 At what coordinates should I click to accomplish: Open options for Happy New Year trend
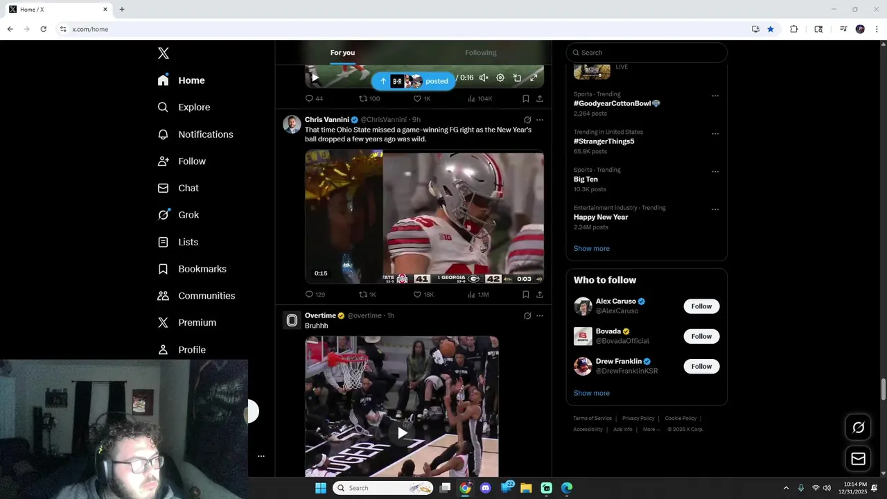click(715, 209)
